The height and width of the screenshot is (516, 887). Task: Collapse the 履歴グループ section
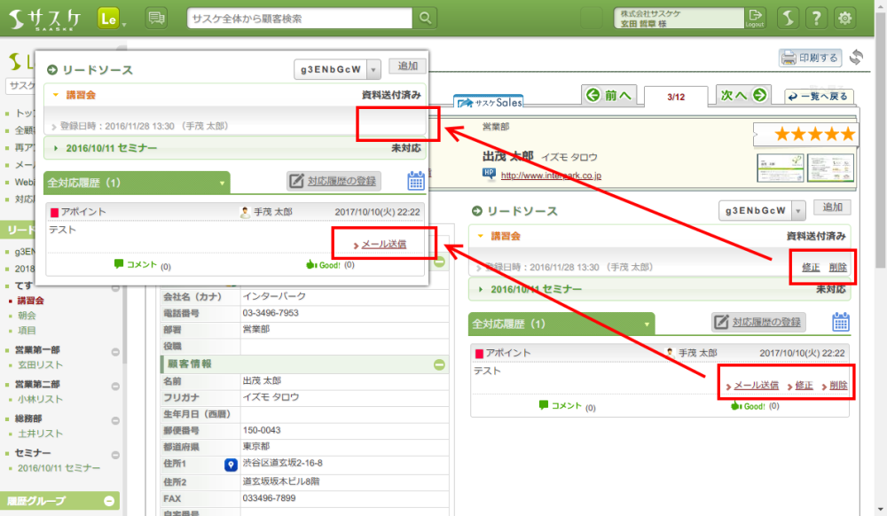(x=109, y=501)
